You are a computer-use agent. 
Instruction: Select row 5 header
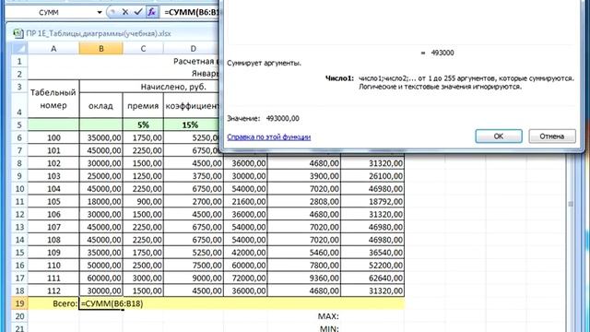click(x=19, y=125)
